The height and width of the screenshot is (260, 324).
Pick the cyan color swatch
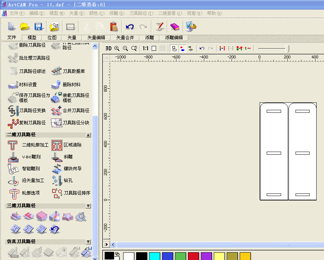pos(155,256)
